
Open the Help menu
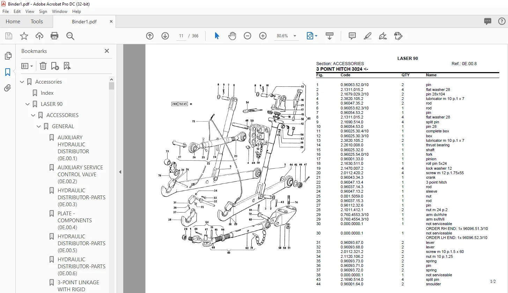pyautogui.click(x=76, y=11)
